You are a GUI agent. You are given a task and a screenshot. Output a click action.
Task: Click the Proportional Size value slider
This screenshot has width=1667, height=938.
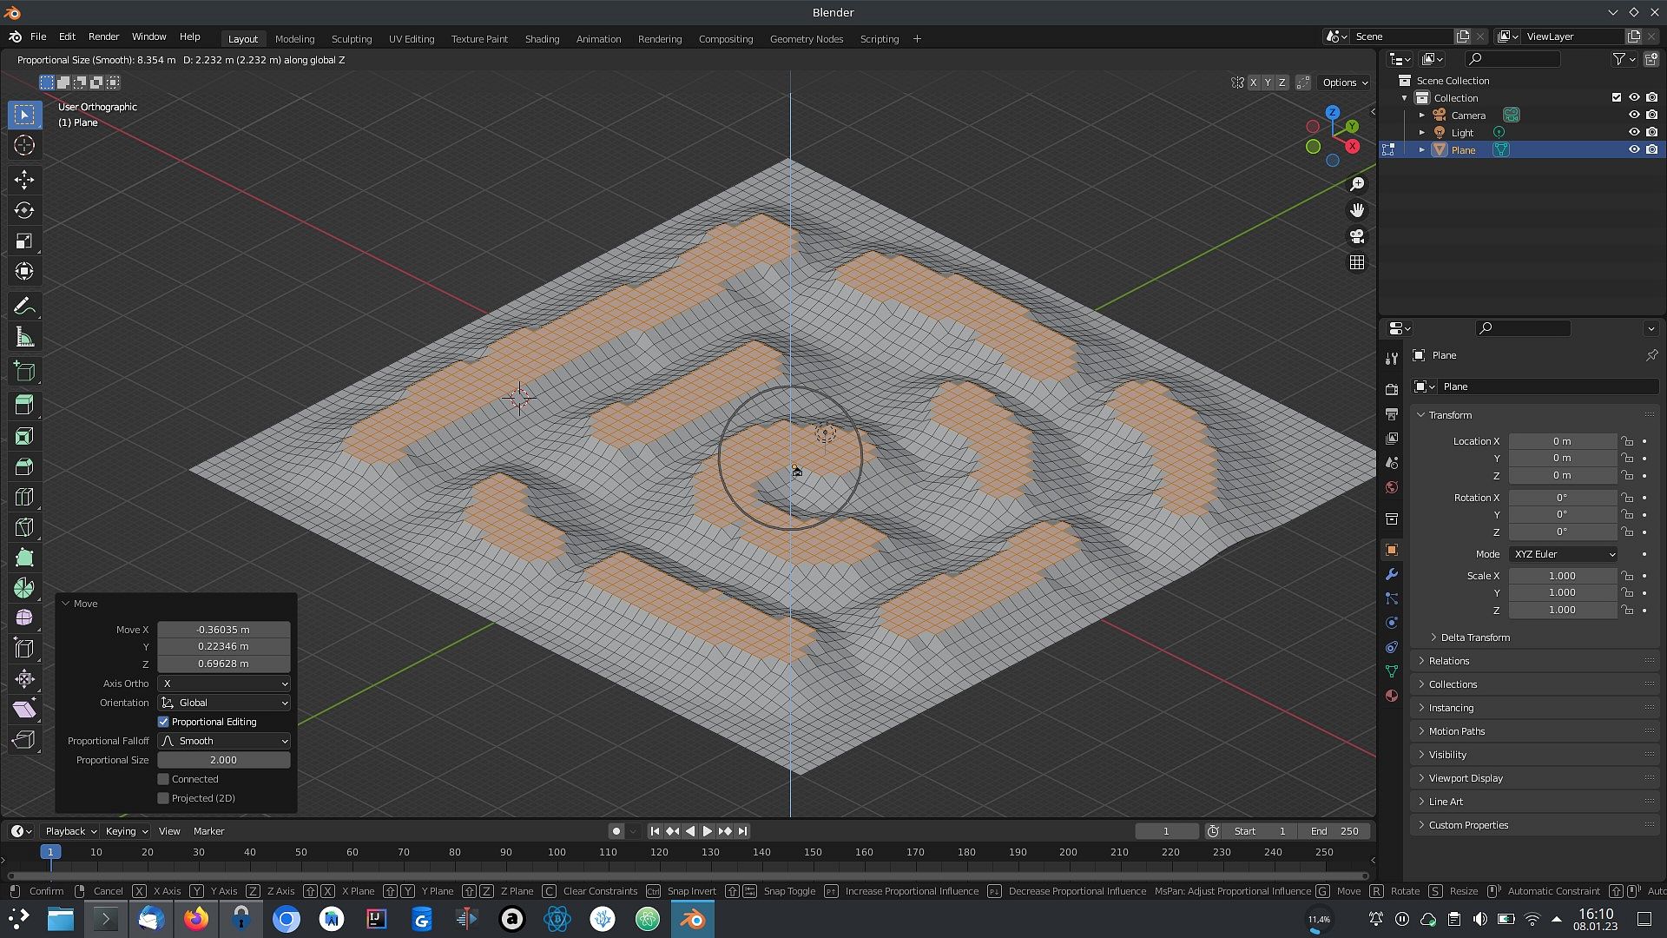click(224, 760)
